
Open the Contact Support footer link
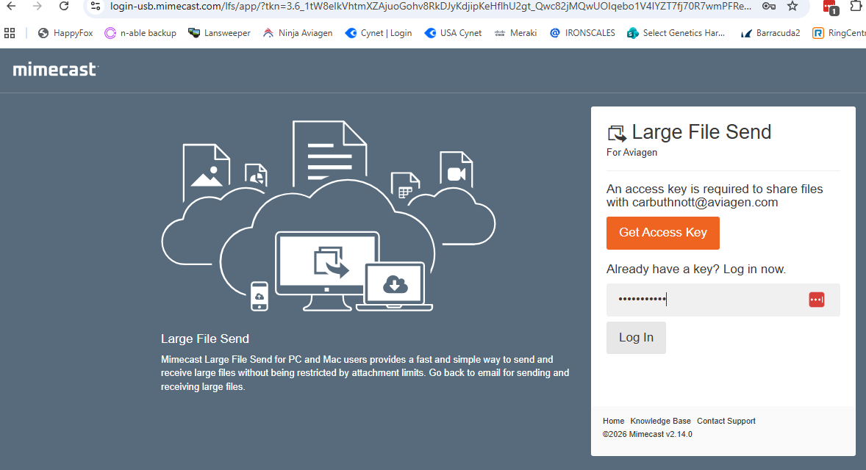click(x=726, y=421)
